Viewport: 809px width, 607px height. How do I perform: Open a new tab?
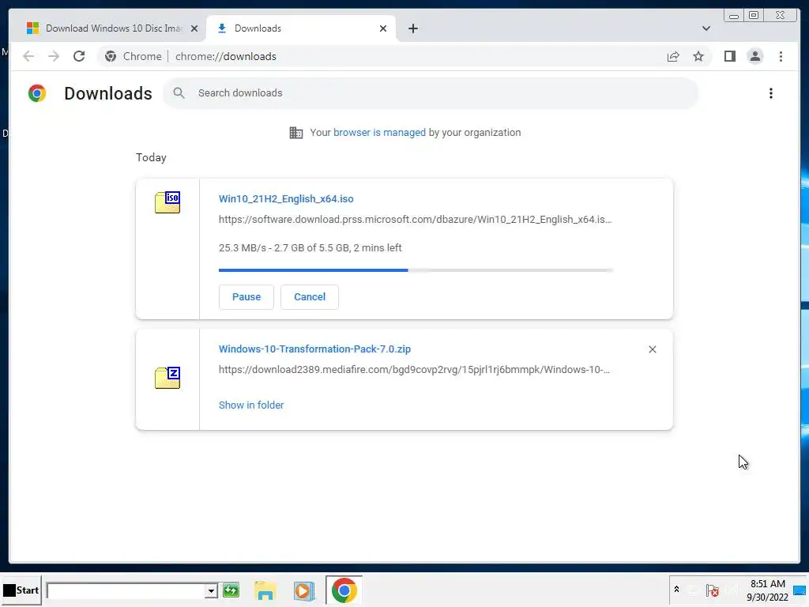click(412, 28)
